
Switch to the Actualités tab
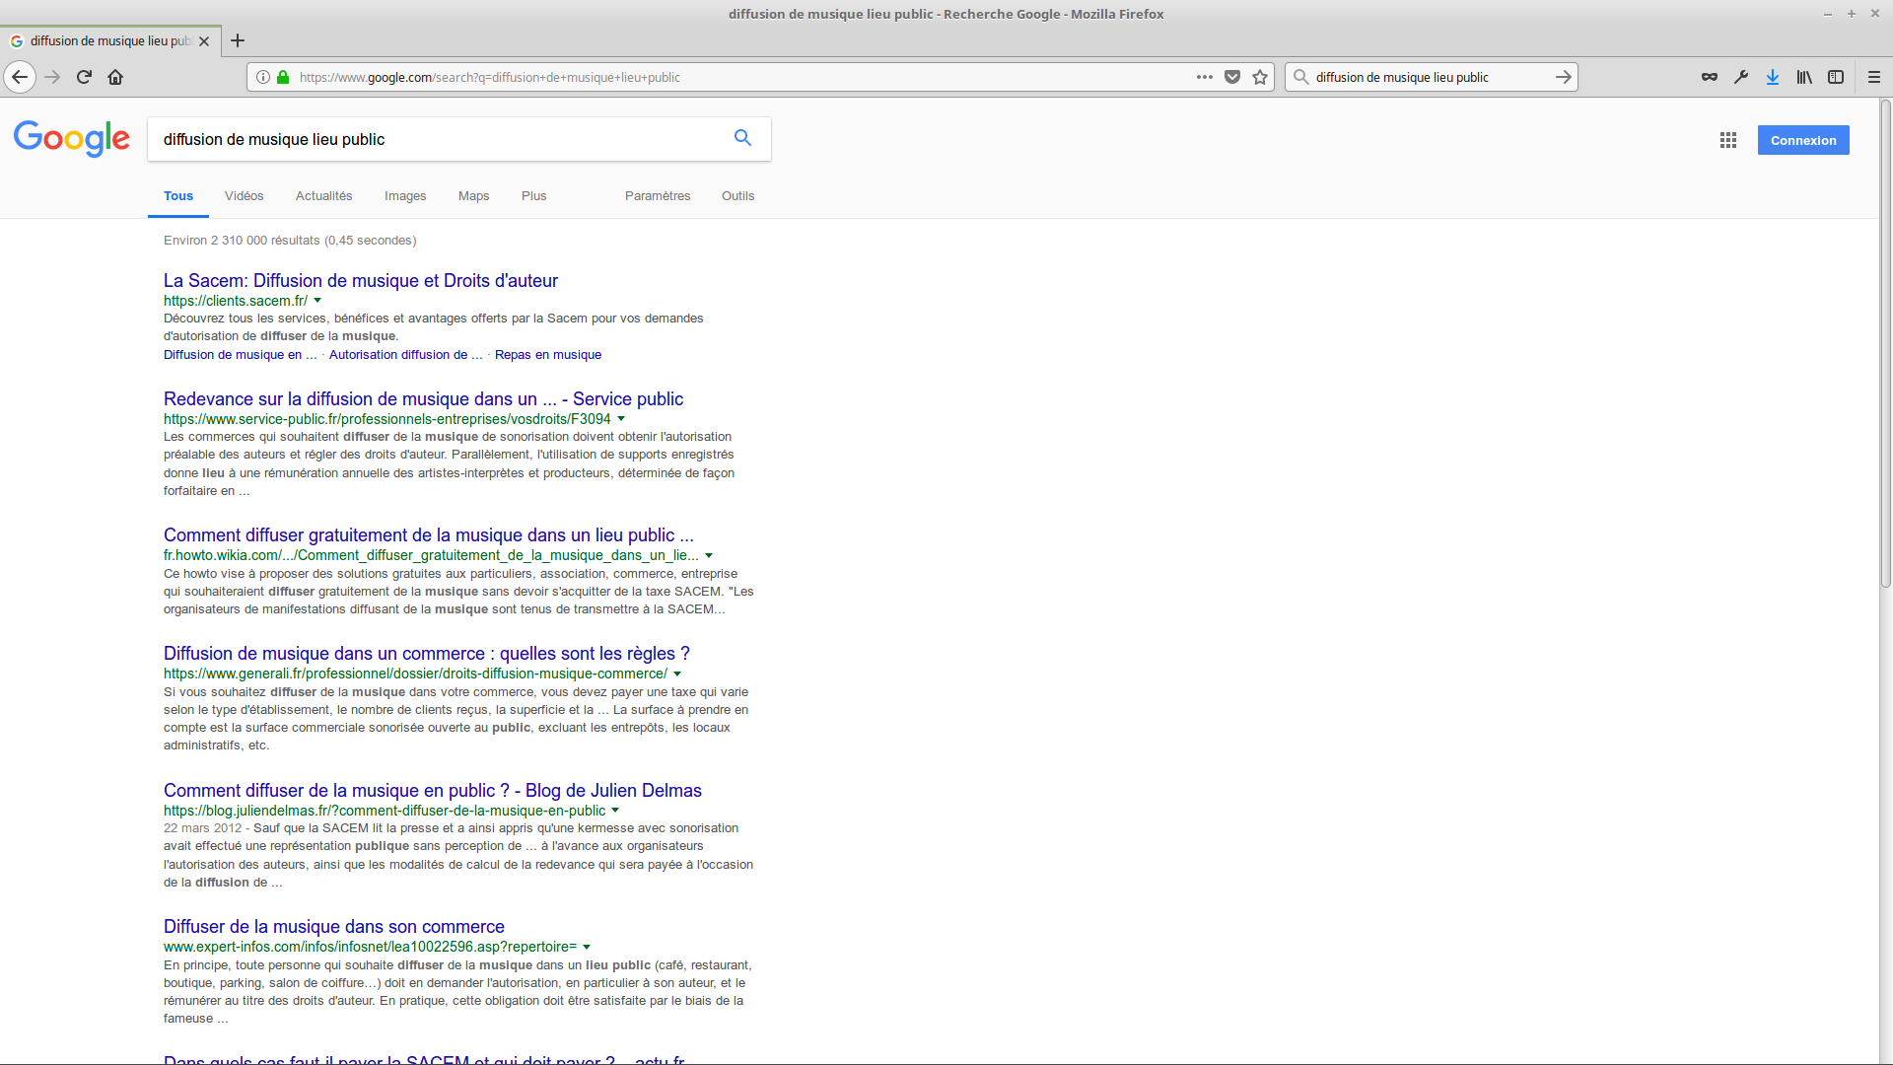(323, 196)
